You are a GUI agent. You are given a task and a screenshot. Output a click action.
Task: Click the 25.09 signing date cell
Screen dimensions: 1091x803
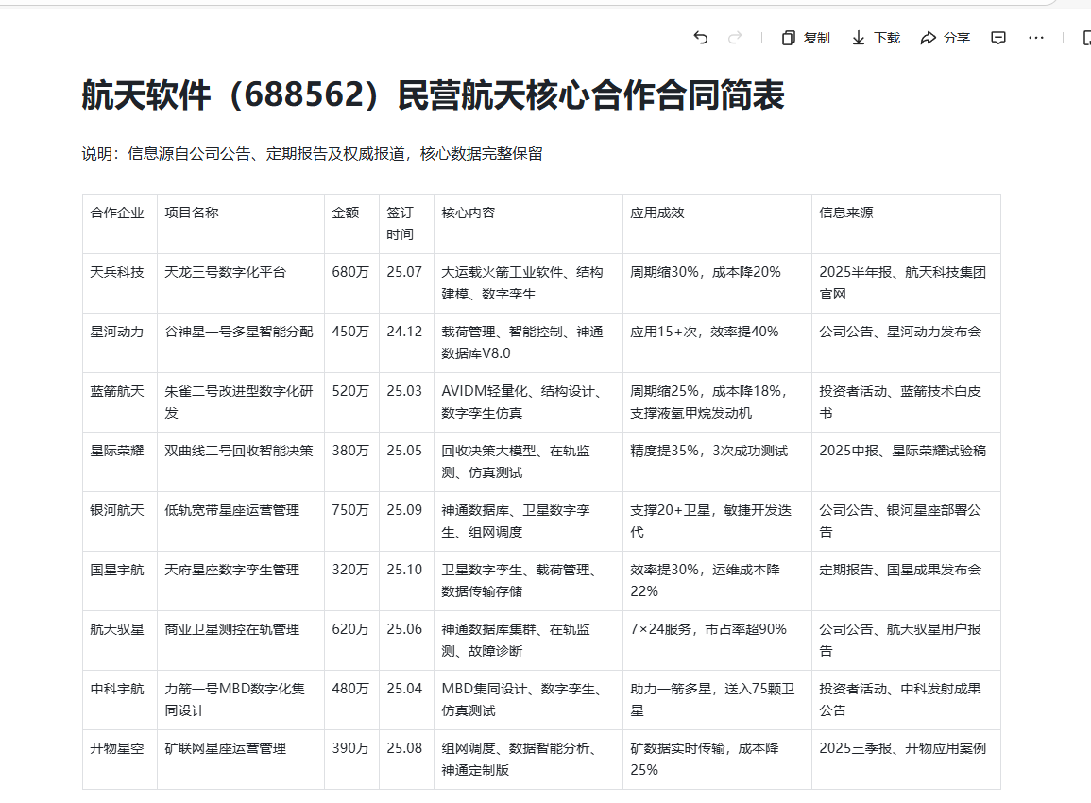tap(406, 521)
